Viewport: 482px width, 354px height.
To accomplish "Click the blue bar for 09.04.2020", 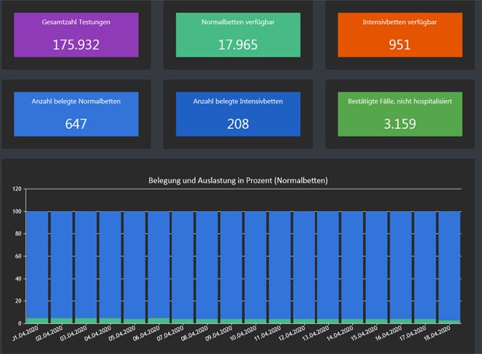I will click(232, 264).
